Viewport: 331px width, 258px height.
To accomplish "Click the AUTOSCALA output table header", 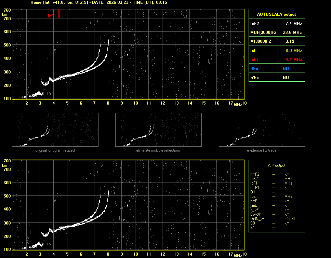I will 276,14.
